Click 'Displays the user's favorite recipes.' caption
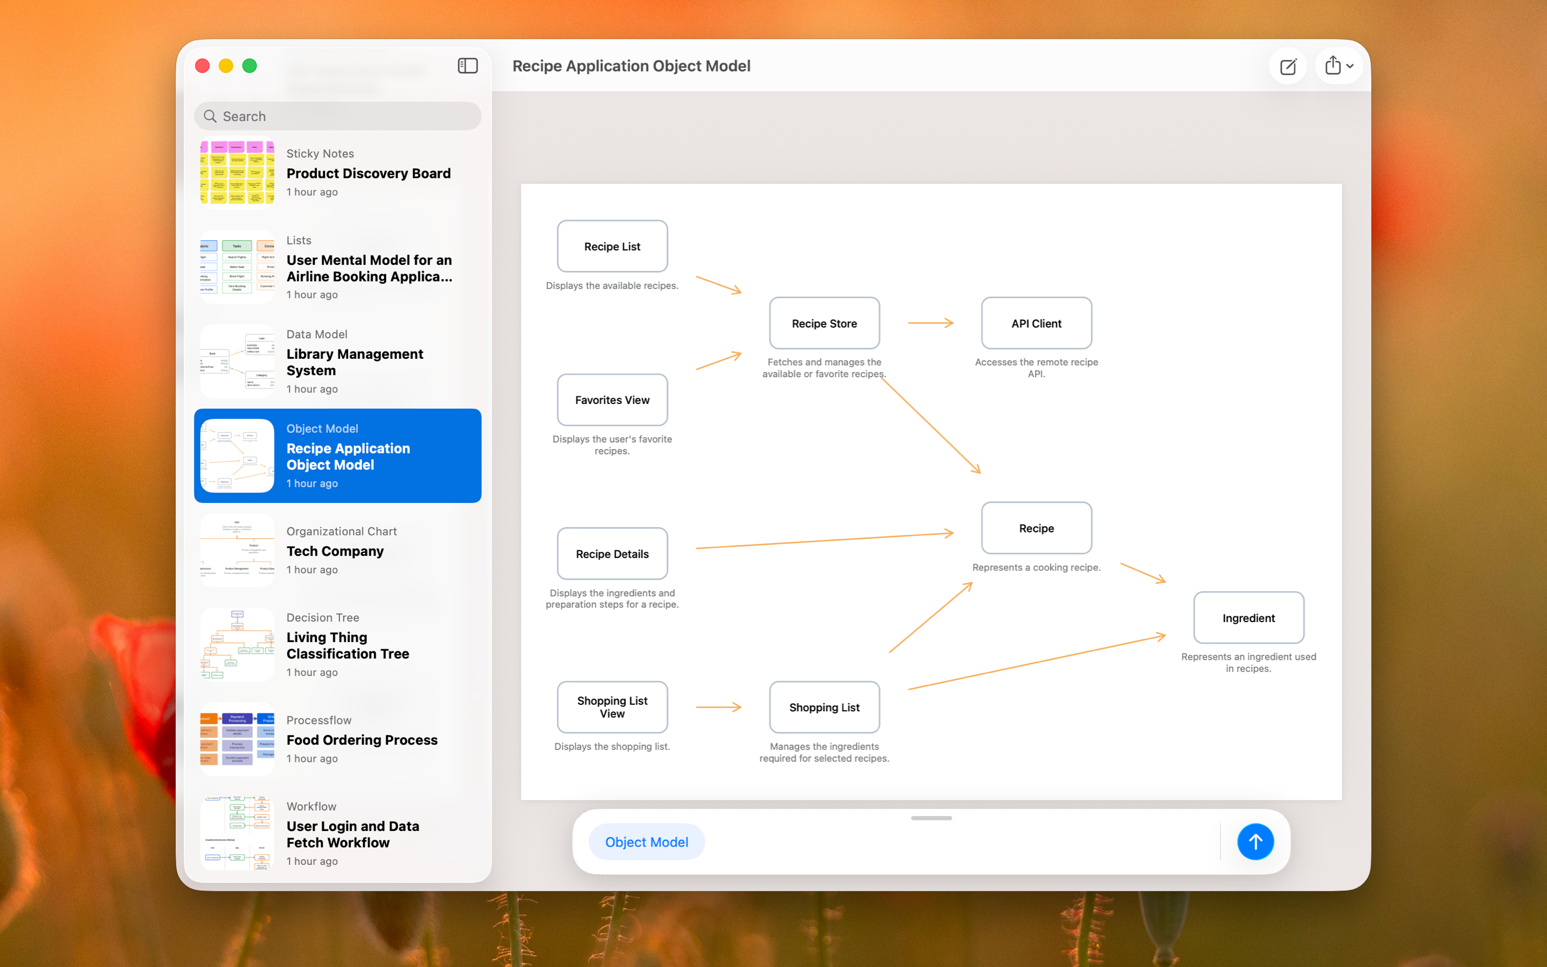This screenshot has width=1547, height=967. click(x=612, y=444)
